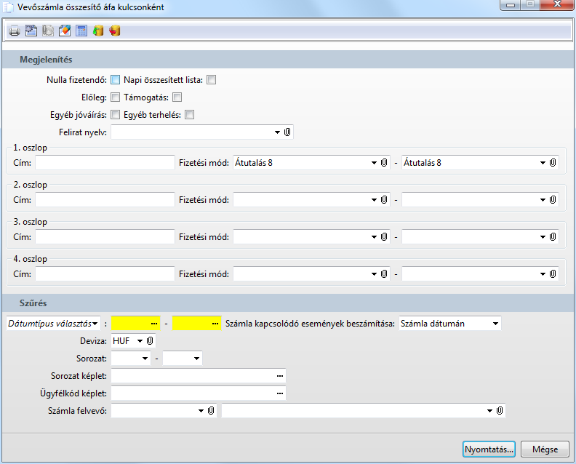Expand 3. oszlop first Fizetési mód dropdown

click(x=374, y=237)
